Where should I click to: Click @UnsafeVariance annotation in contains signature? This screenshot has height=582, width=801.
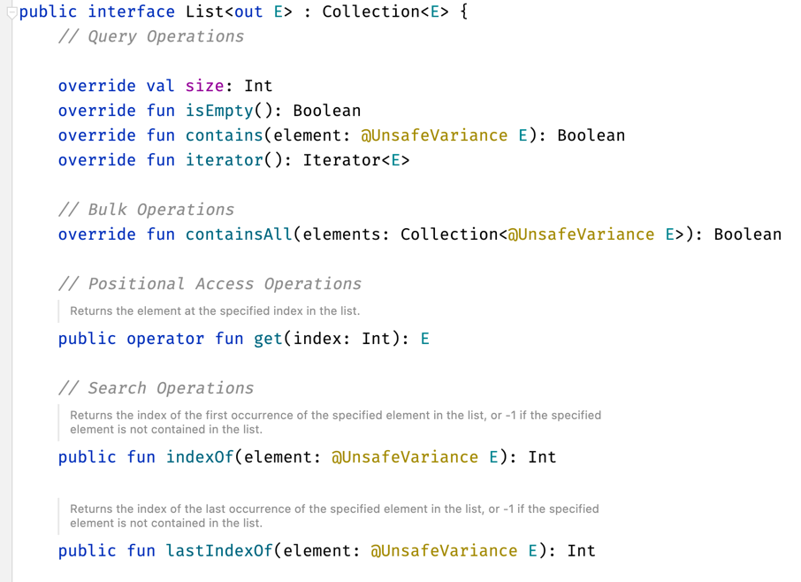[434, 135]
